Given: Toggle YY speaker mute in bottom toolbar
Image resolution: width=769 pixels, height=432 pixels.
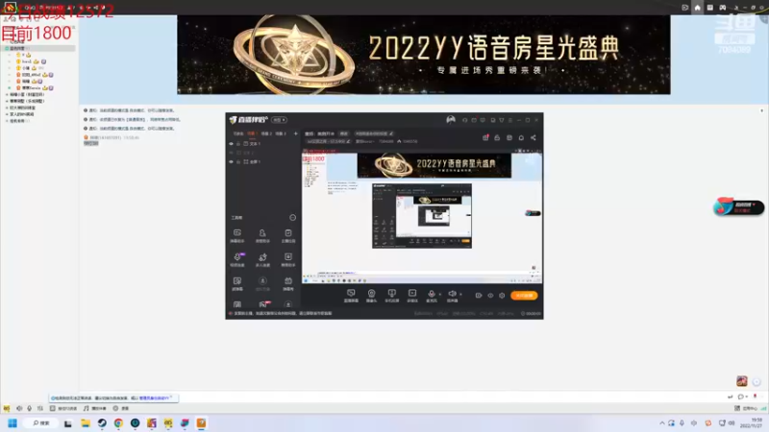Looking at the screenshot, I should point(19,408).
